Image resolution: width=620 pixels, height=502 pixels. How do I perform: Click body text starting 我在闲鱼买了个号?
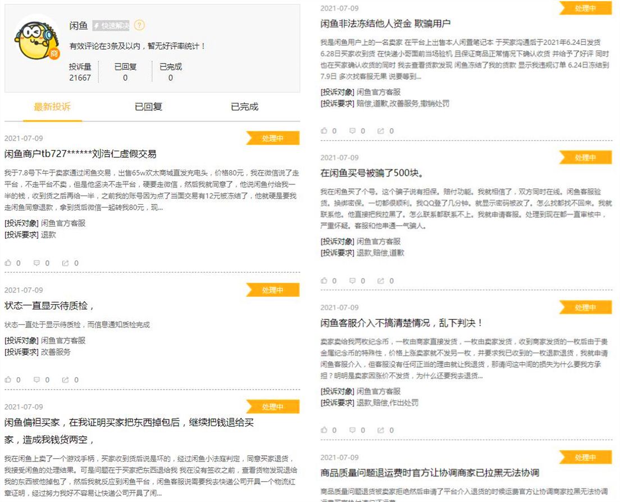[466, 209]
